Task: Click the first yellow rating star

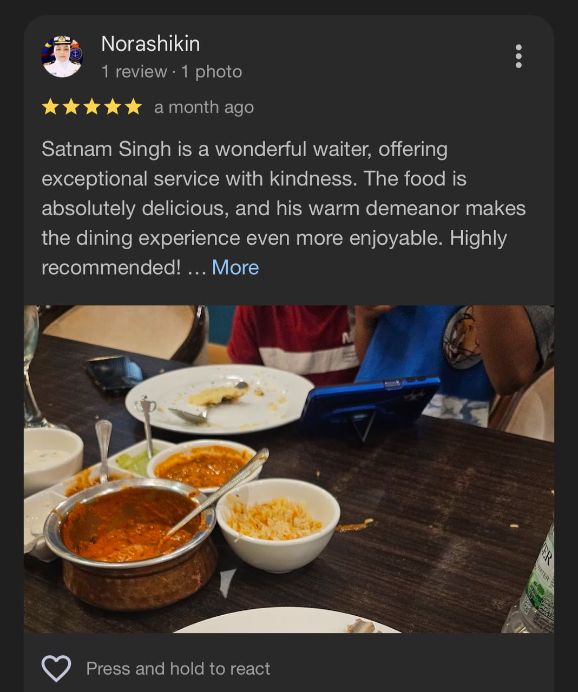Action: click(50, 107)
